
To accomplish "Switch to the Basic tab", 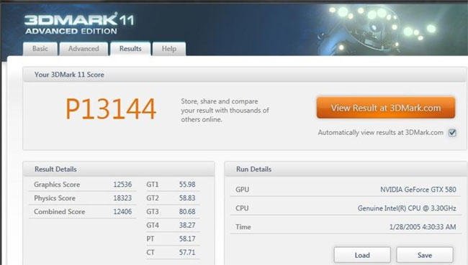I will click(x=40, y=49).
